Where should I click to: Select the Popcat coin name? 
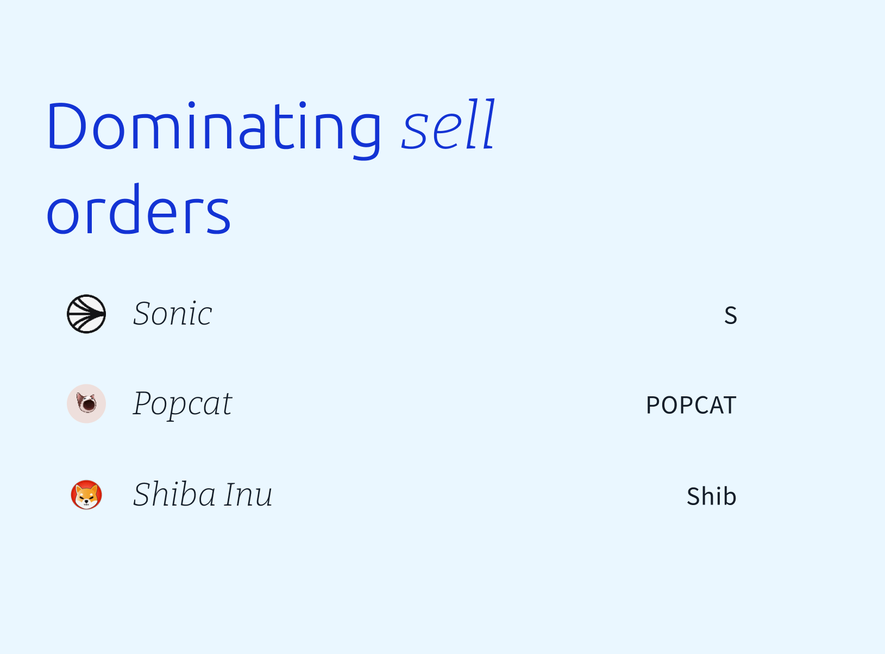point(183,405)
